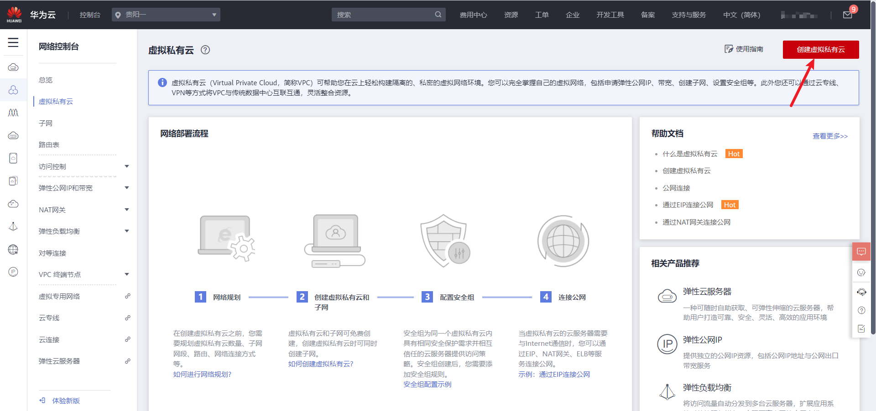
Task: Open the red feedback chat icon
Action: coord(861,252)
